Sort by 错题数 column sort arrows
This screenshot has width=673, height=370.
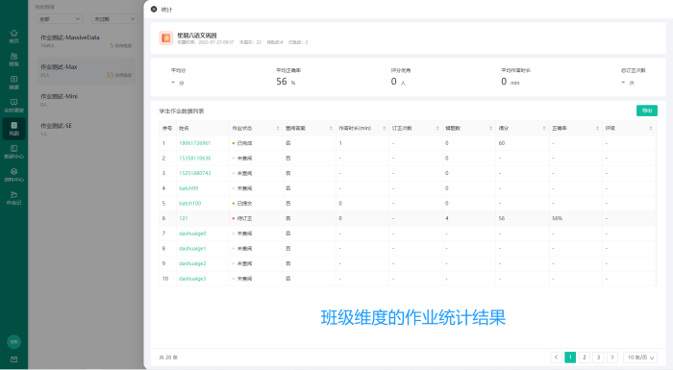(x=490, y=129)
